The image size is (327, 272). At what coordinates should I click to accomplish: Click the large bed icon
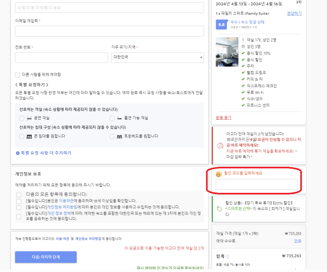[x=29, y=137]
